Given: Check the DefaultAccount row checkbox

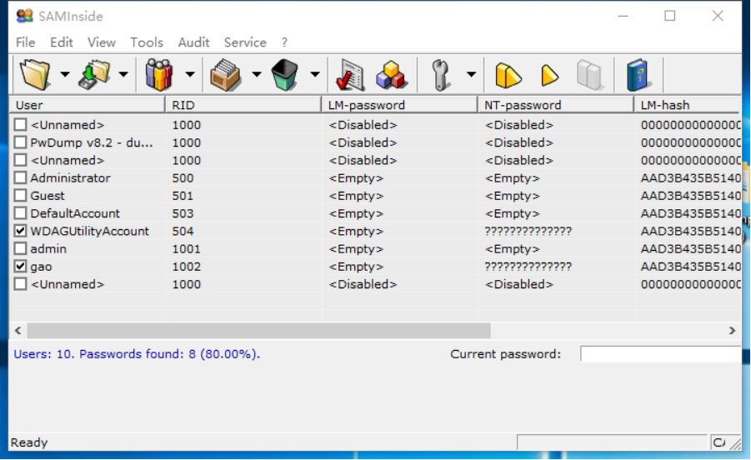Looking at the screenshot, I should click(x=20, y=213).
